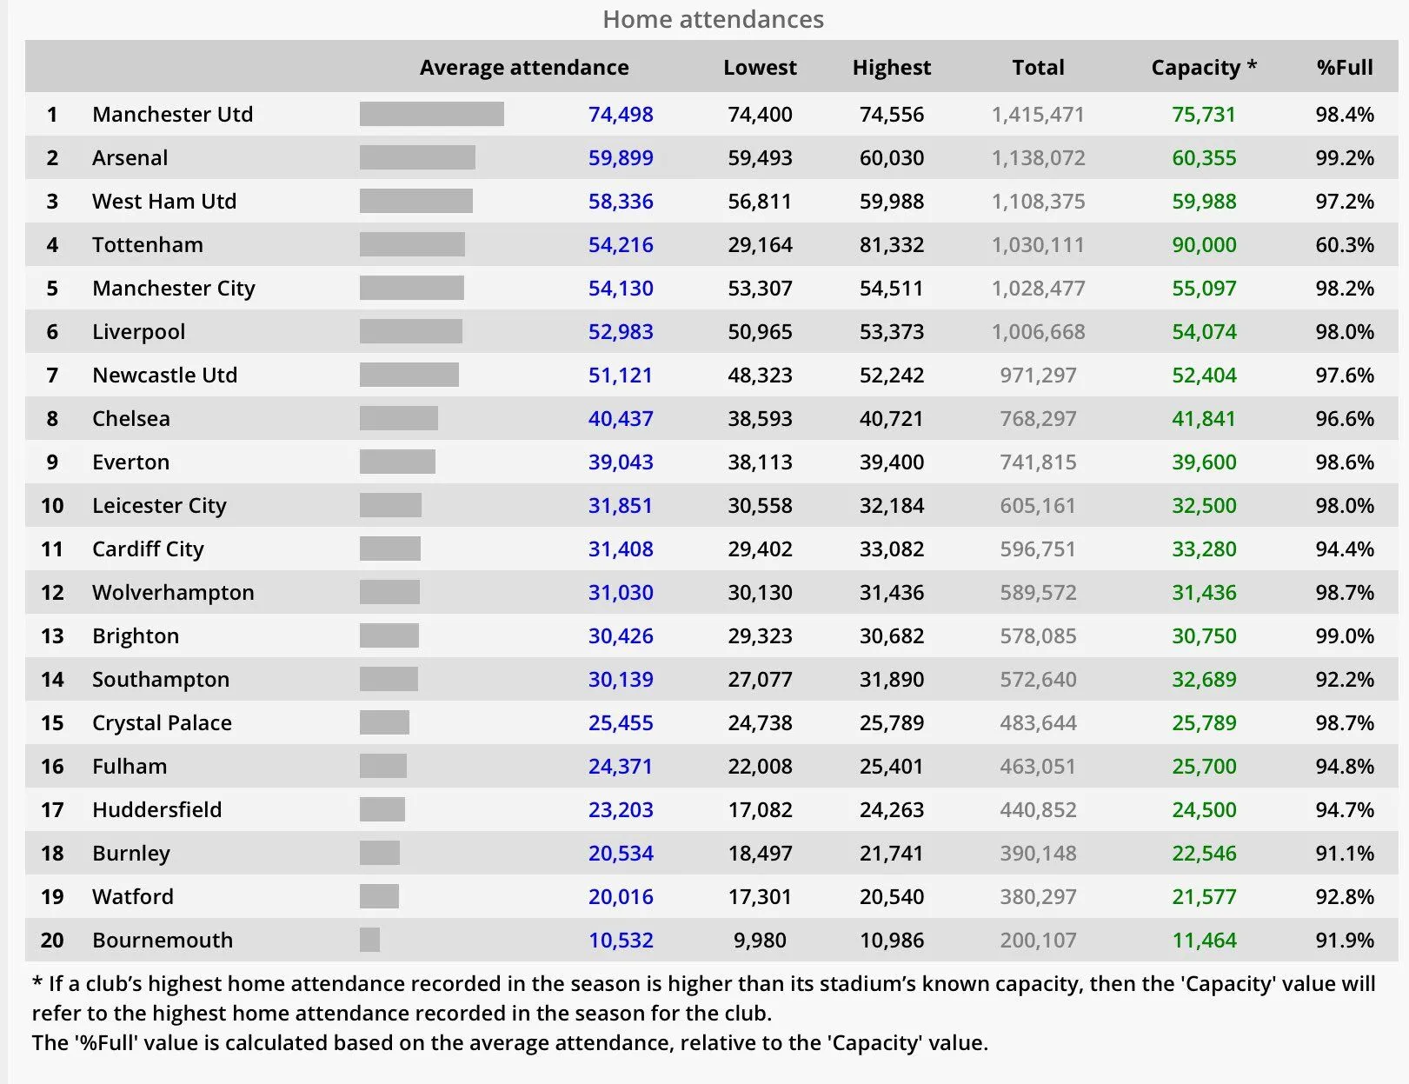Image resolution: width=1409 pixels, height=1084 pixels.
Task: Sort by the Lowest column header
Action: pos(759,67)
